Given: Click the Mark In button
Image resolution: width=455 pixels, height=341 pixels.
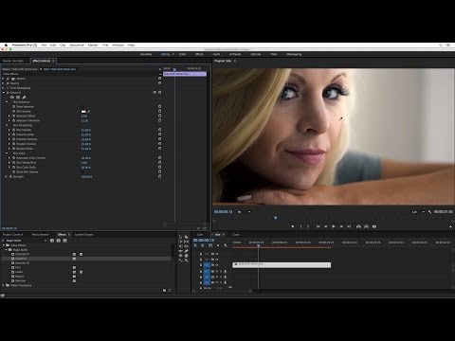Looking at the screenshot, I should [300, 226].
